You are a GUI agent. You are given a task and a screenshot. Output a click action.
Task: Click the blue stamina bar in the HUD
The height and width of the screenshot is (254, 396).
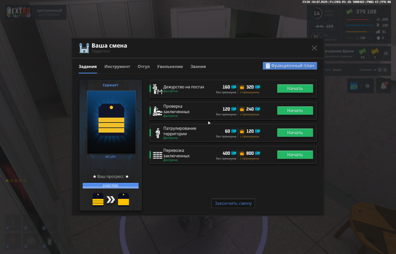pos(360,25)
